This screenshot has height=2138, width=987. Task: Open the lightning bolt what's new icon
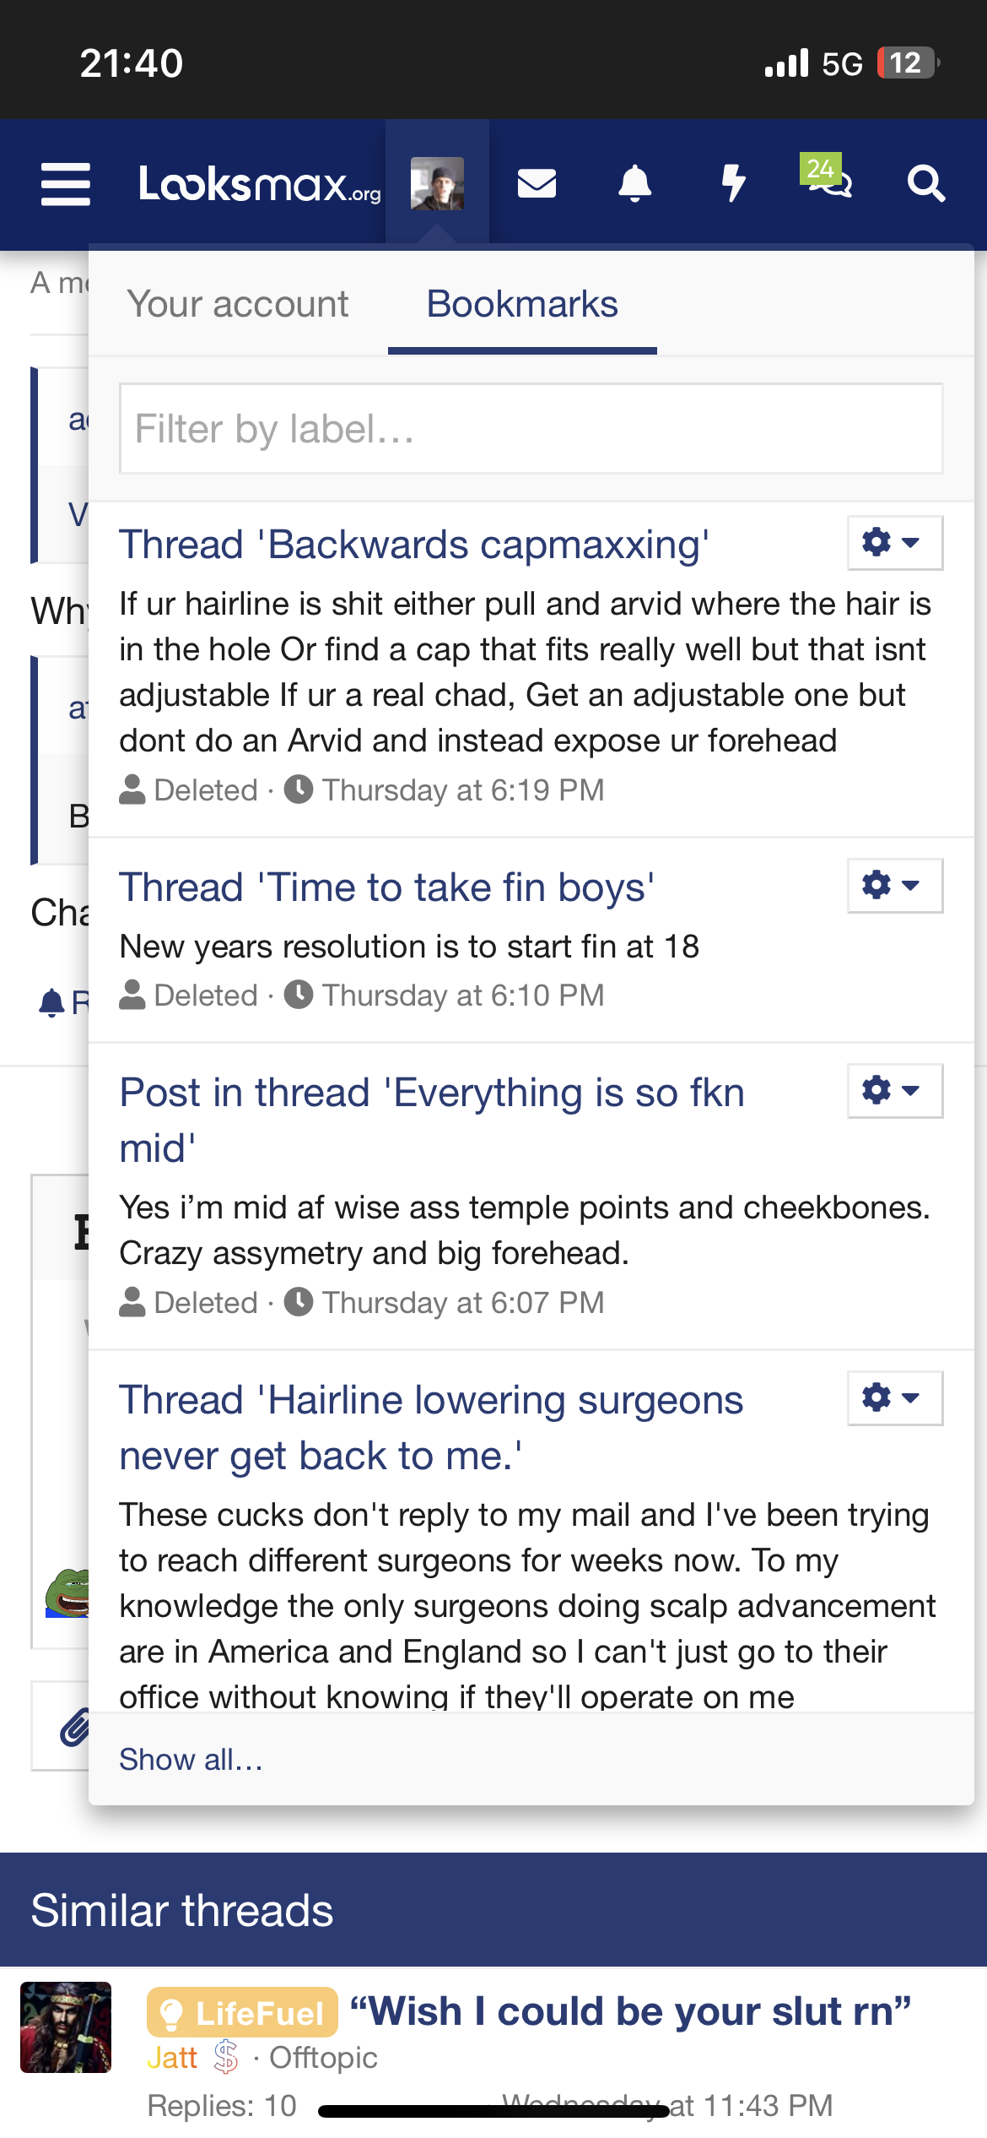tap(734, 183)
